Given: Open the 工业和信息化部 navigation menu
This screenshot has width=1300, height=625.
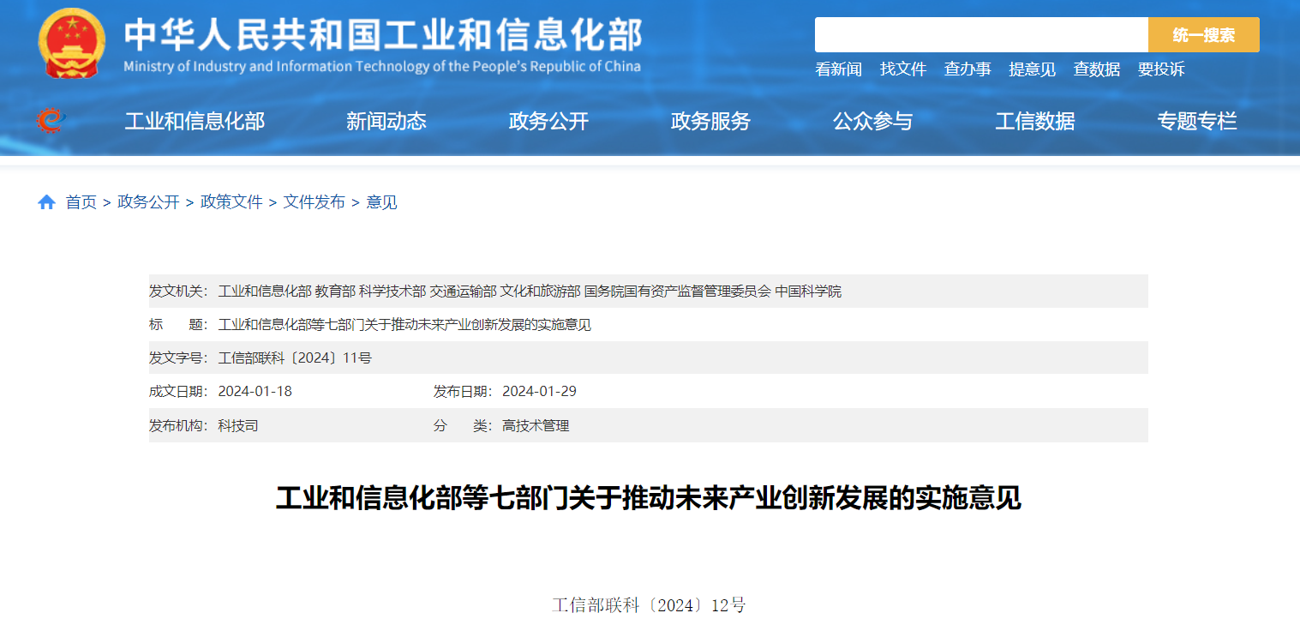Looking at the screenshot, I should 195,122.
